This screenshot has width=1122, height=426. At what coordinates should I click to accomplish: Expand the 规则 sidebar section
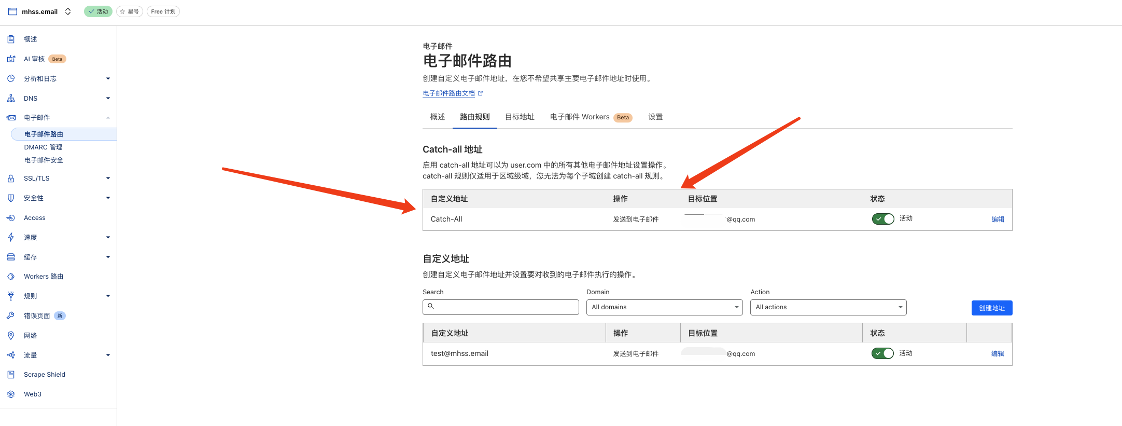coord(108,296)
